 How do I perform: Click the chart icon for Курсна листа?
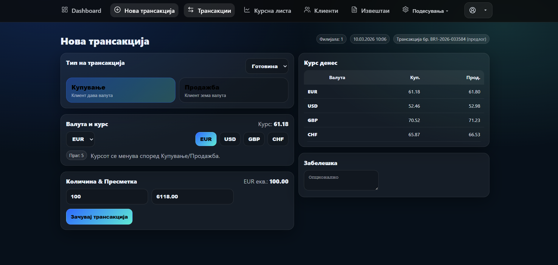tap(247, 10)
